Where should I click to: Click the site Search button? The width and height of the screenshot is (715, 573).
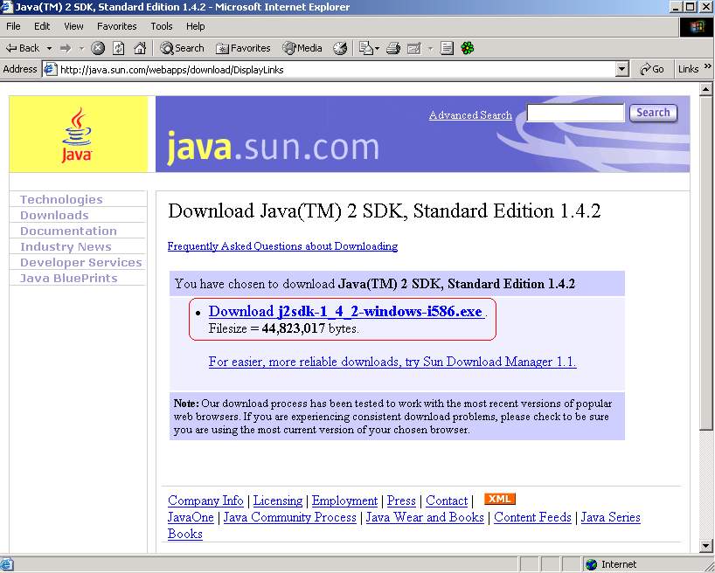coord(653,113)
